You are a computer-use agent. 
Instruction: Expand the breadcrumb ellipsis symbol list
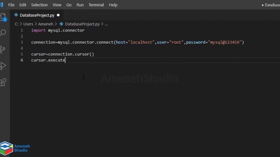click(x=106, y=24)
